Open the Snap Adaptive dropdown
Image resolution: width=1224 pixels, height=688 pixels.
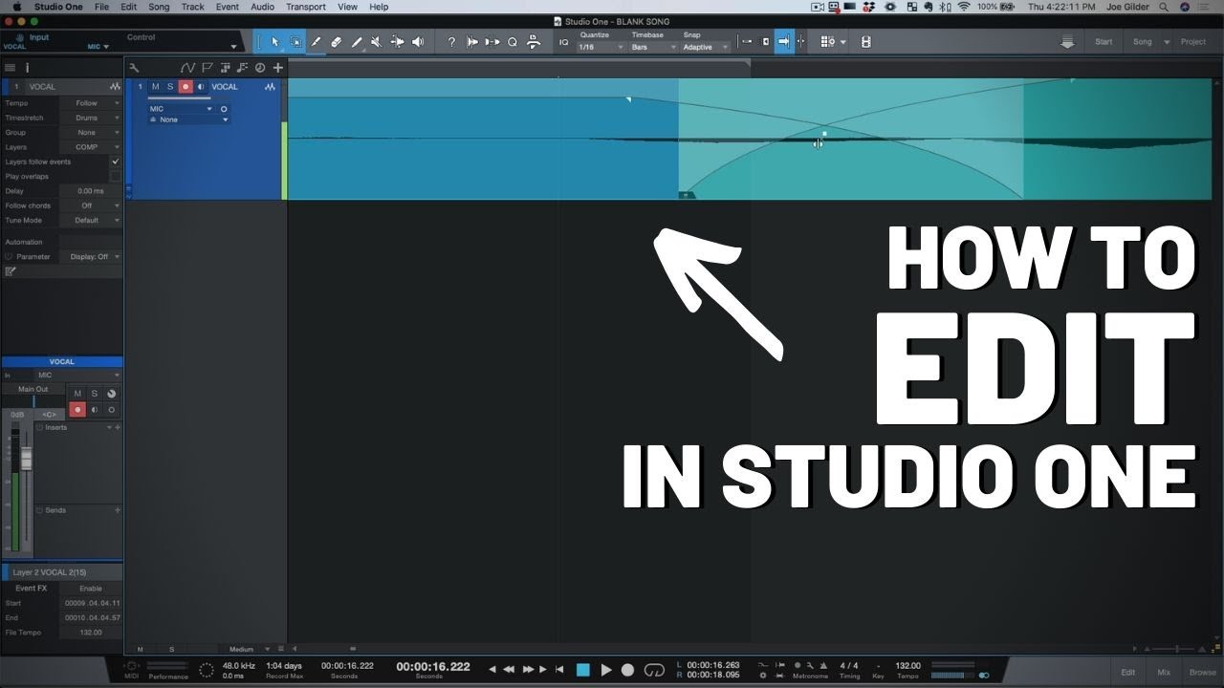pos(706,47)
